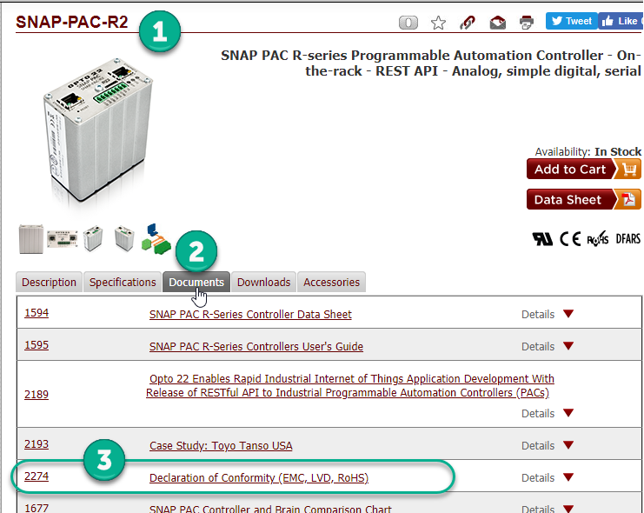The image size is (644, 513).
Task: Select the first thumbnail, controller side view
Action: 31,239
